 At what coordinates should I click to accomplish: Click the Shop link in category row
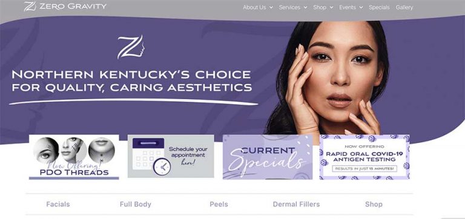(x=374, y=204)
